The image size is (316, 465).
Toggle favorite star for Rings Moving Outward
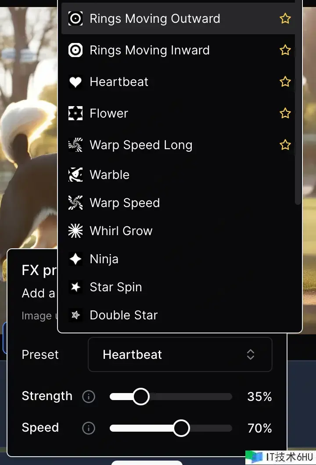tap(285, 19)
